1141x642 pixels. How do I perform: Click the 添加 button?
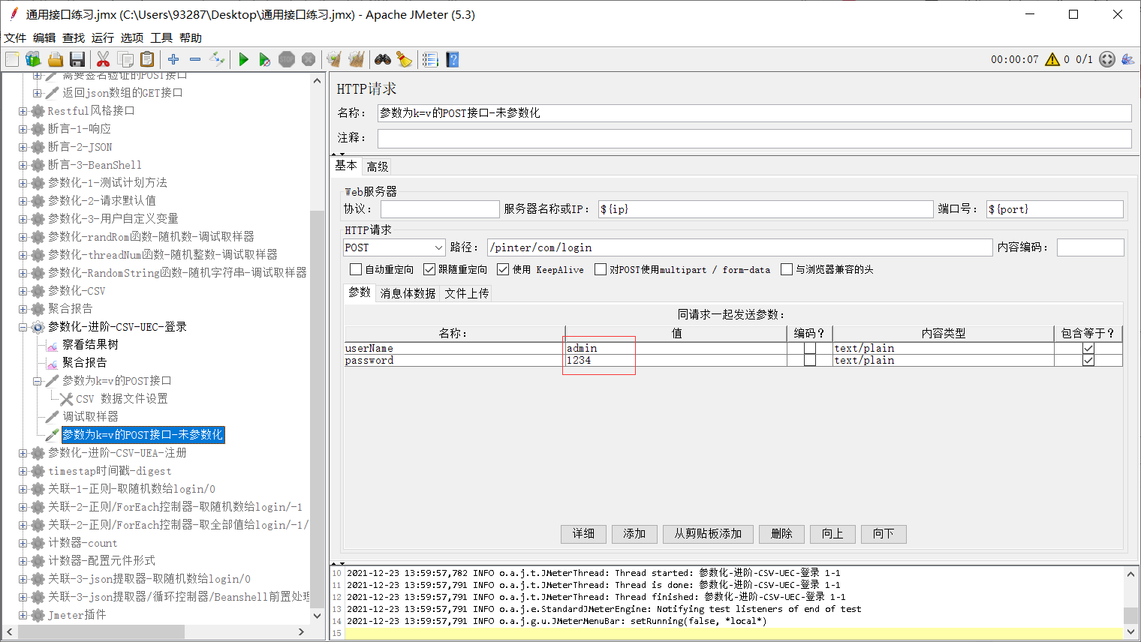pyautogui.click(x=634, y=534)
